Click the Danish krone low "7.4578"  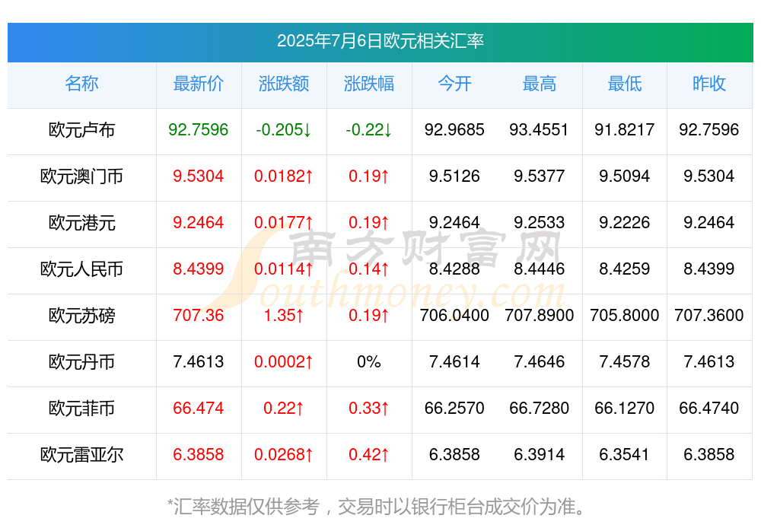coord(625,361)
